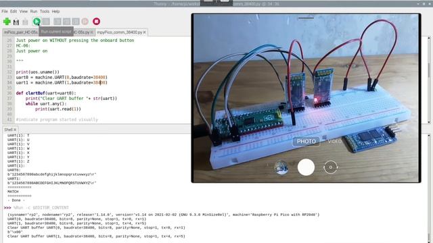
Task: Click the 'UART(1): Z' shell output line
Action: tap(18, 161)
